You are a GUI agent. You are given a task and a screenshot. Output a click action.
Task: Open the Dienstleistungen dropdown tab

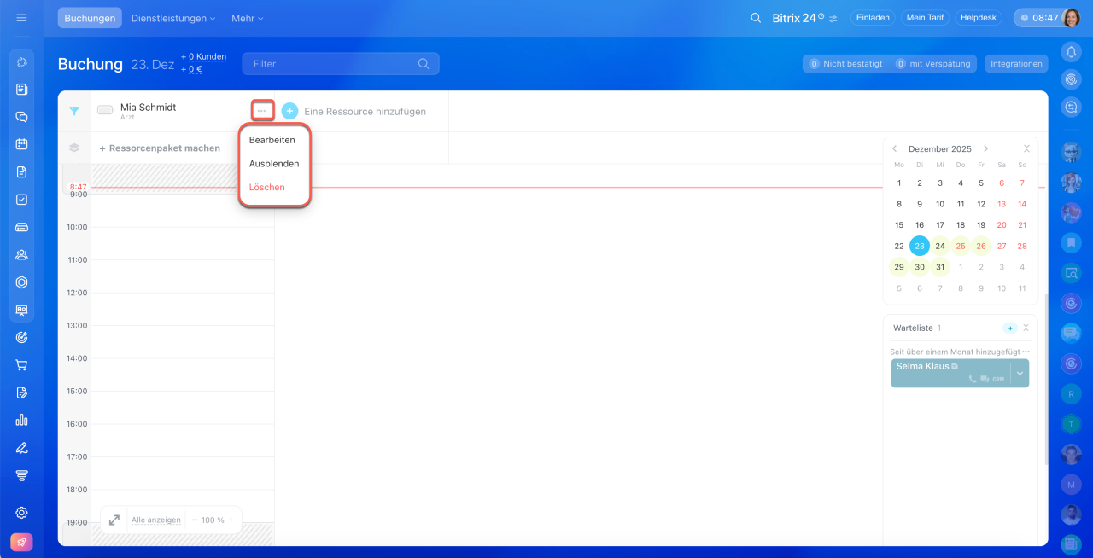click(x=172, y=18)
